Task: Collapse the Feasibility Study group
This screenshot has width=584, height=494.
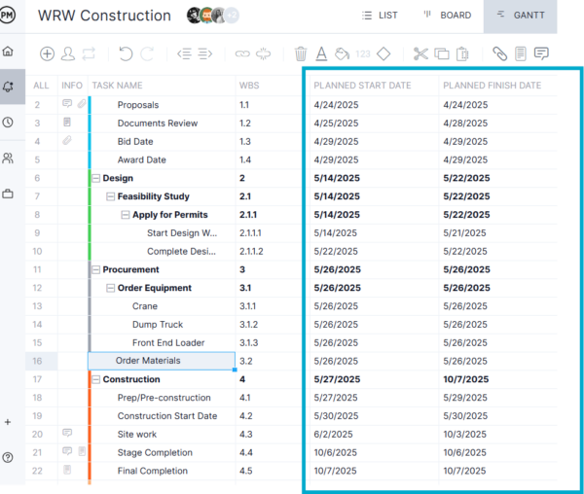Action: (x=110, y=196)
